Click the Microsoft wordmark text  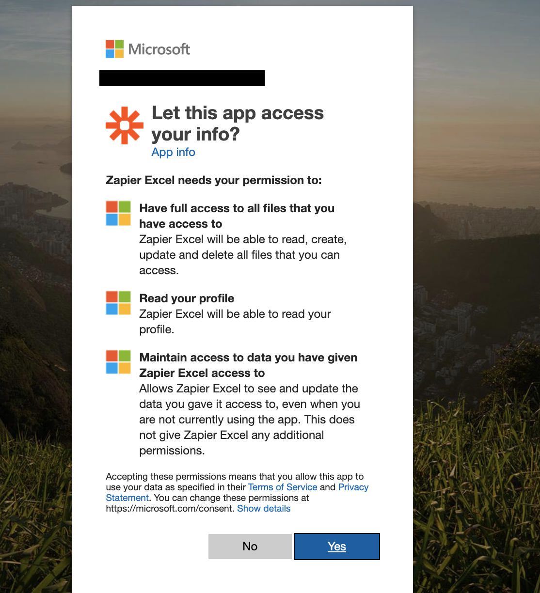(159, 49)
